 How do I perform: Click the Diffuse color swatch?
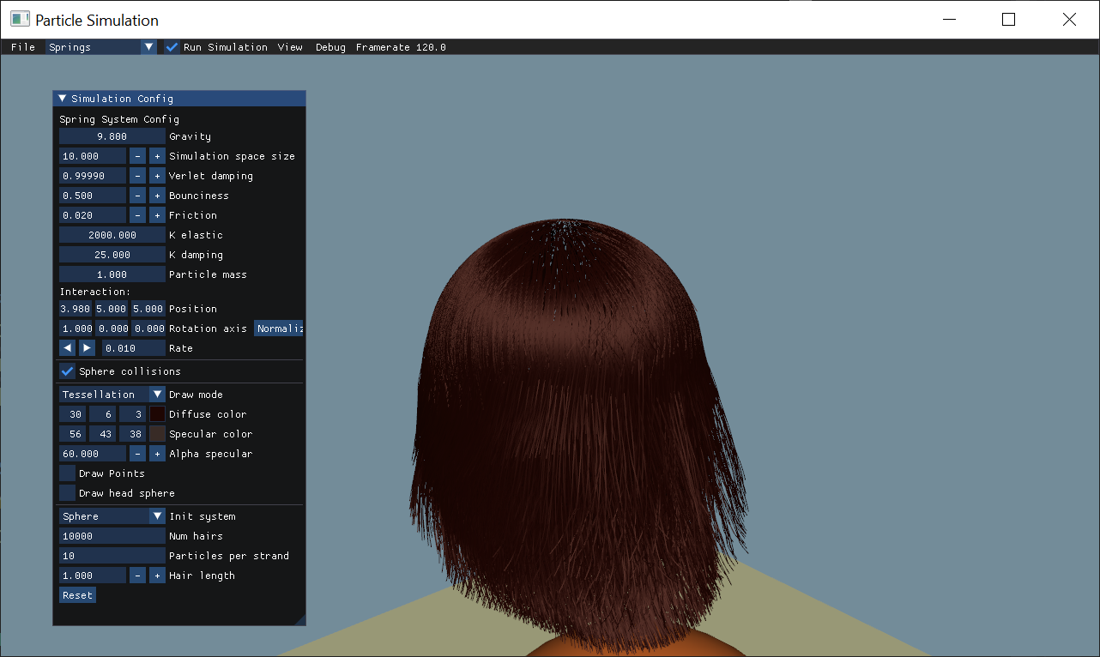[156, 413]
